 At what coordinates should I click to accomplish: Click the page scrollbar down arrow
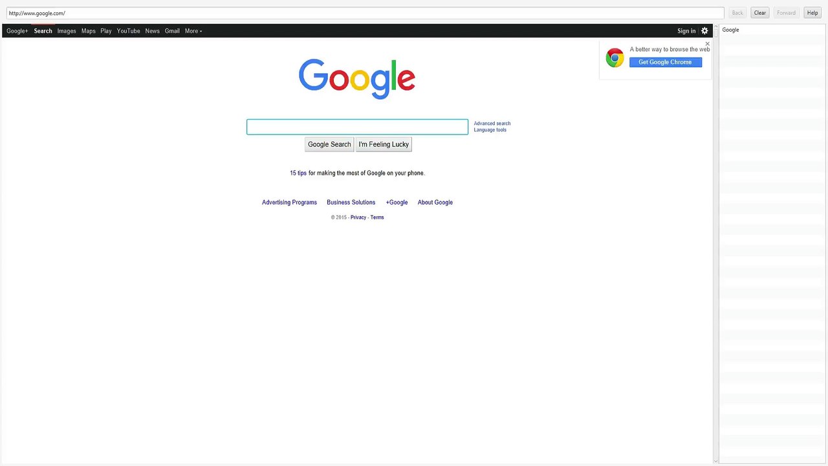pyautogui.click(x=715, y=461)
